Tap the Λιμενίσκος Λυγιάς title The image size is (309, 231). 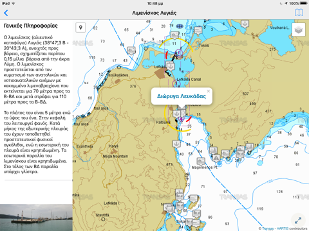[154, 13]
